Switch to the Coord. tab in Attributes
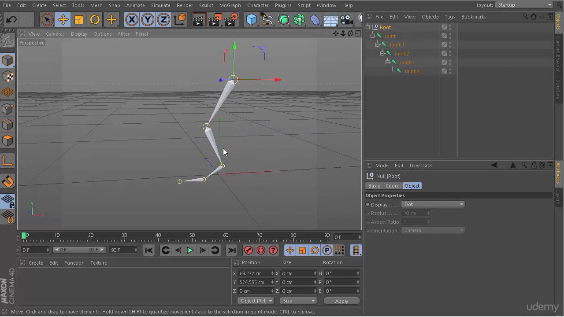Screen dimensions: 564x317 coord(393,185)
